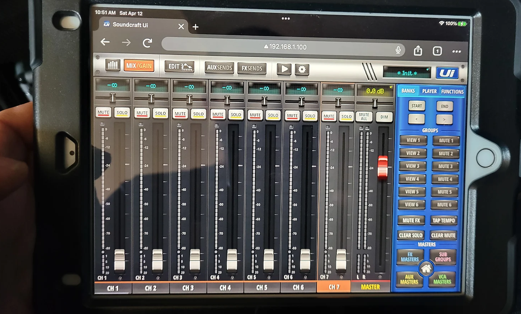Solo channel CH 2

(x=160, y=113)
